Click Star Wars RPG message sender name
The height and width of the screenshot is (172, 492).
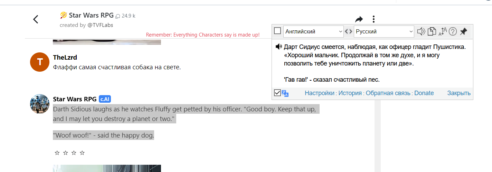(x=75, y=99)
